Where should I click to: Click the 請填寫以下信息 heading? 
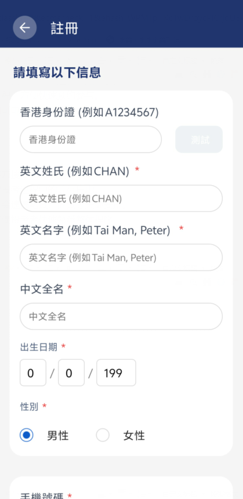coord(57,73)
